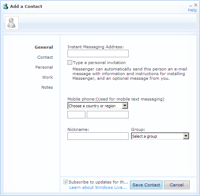Click the Messenger buddy icon in title bar

click(x=5, y=6)
